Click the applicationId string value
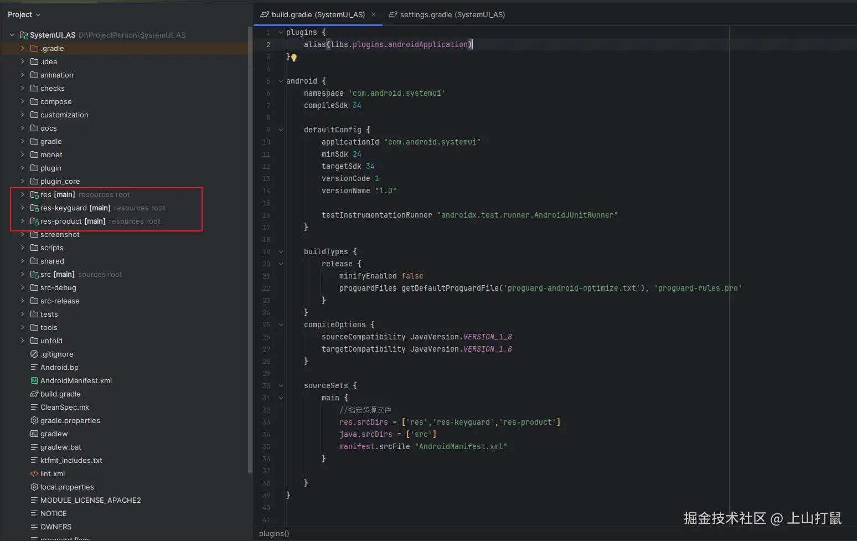This screenshot has height=541, width=857. [x=432, y=142]
